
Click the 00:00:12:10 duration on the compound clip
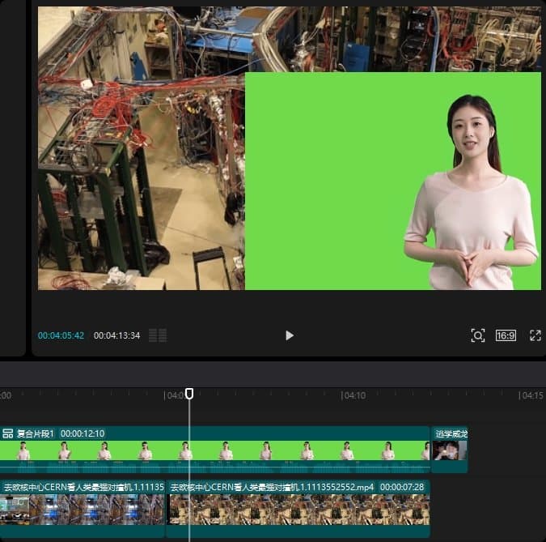coord(83,433)
